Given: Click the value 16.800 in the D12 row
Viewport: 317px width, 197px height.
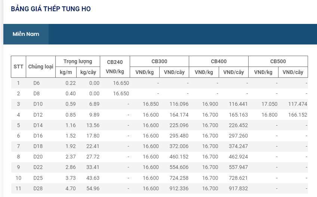Looking at the screenshot, I should pyautogui.click(x=270, y=115).
